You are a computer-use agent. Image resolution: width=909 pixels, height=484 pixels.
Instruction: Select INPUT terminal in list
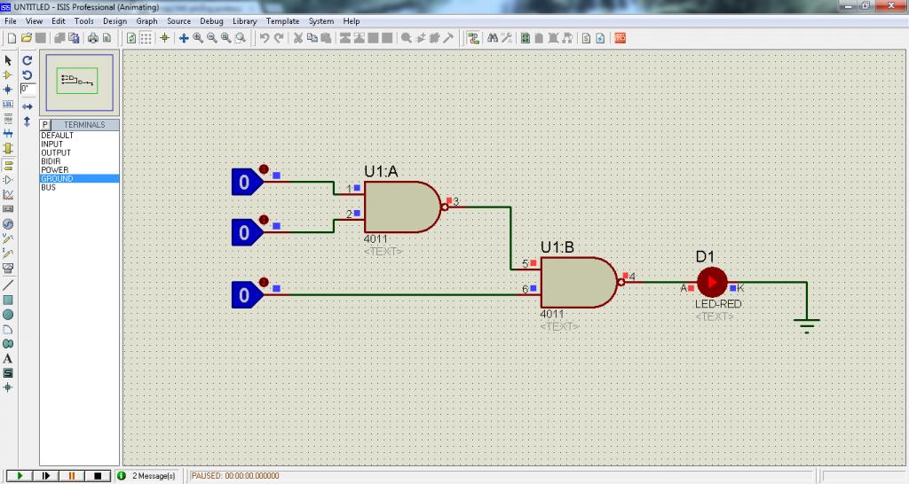click(79, 144)
